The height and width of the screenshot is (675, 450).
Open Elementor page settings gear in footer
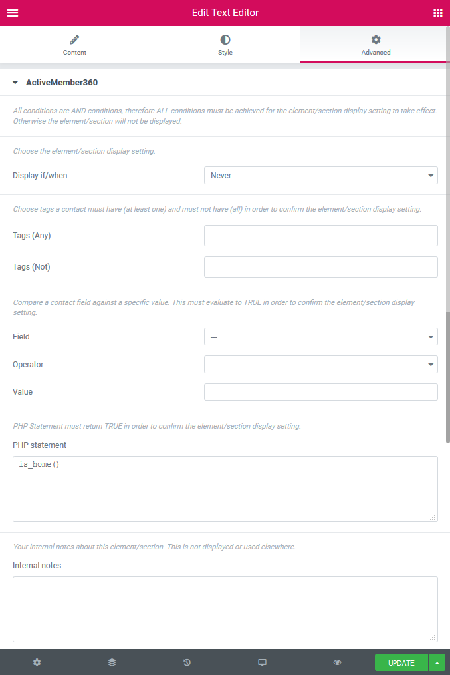(37, 662)
